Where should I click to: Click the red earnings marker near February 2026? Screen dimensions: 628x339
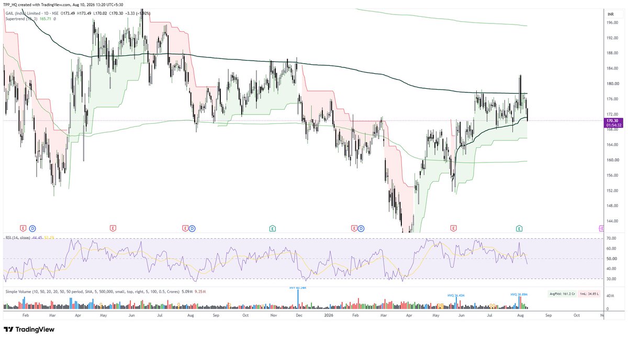(354, 228)
